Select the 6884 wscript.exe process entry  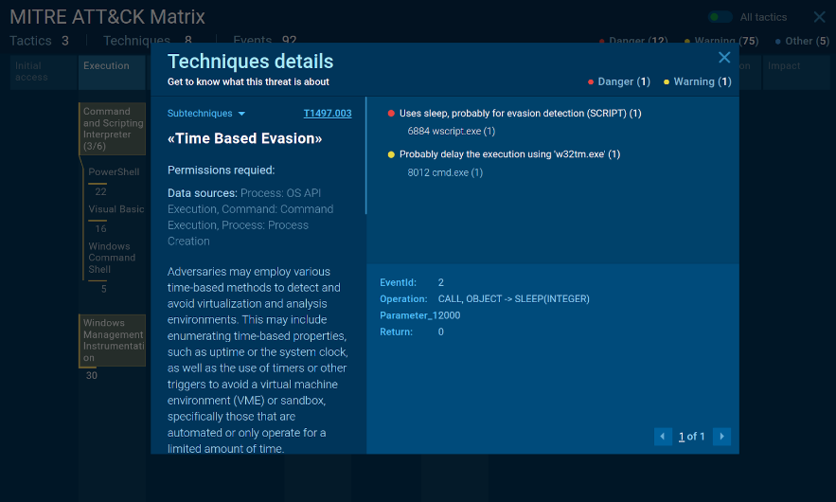pyautogui.click(x=451, y=132)
